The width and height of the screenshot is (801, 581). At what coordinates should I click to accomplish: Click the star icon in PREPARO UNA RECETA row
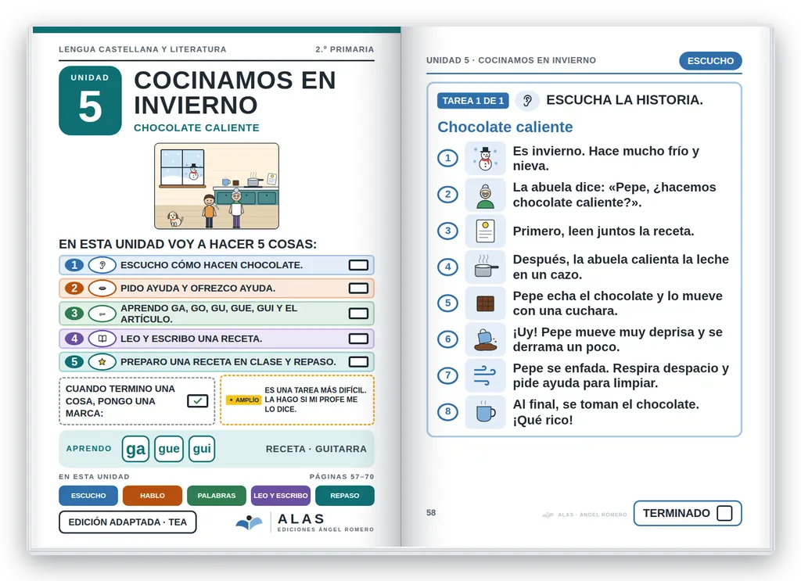102,361
